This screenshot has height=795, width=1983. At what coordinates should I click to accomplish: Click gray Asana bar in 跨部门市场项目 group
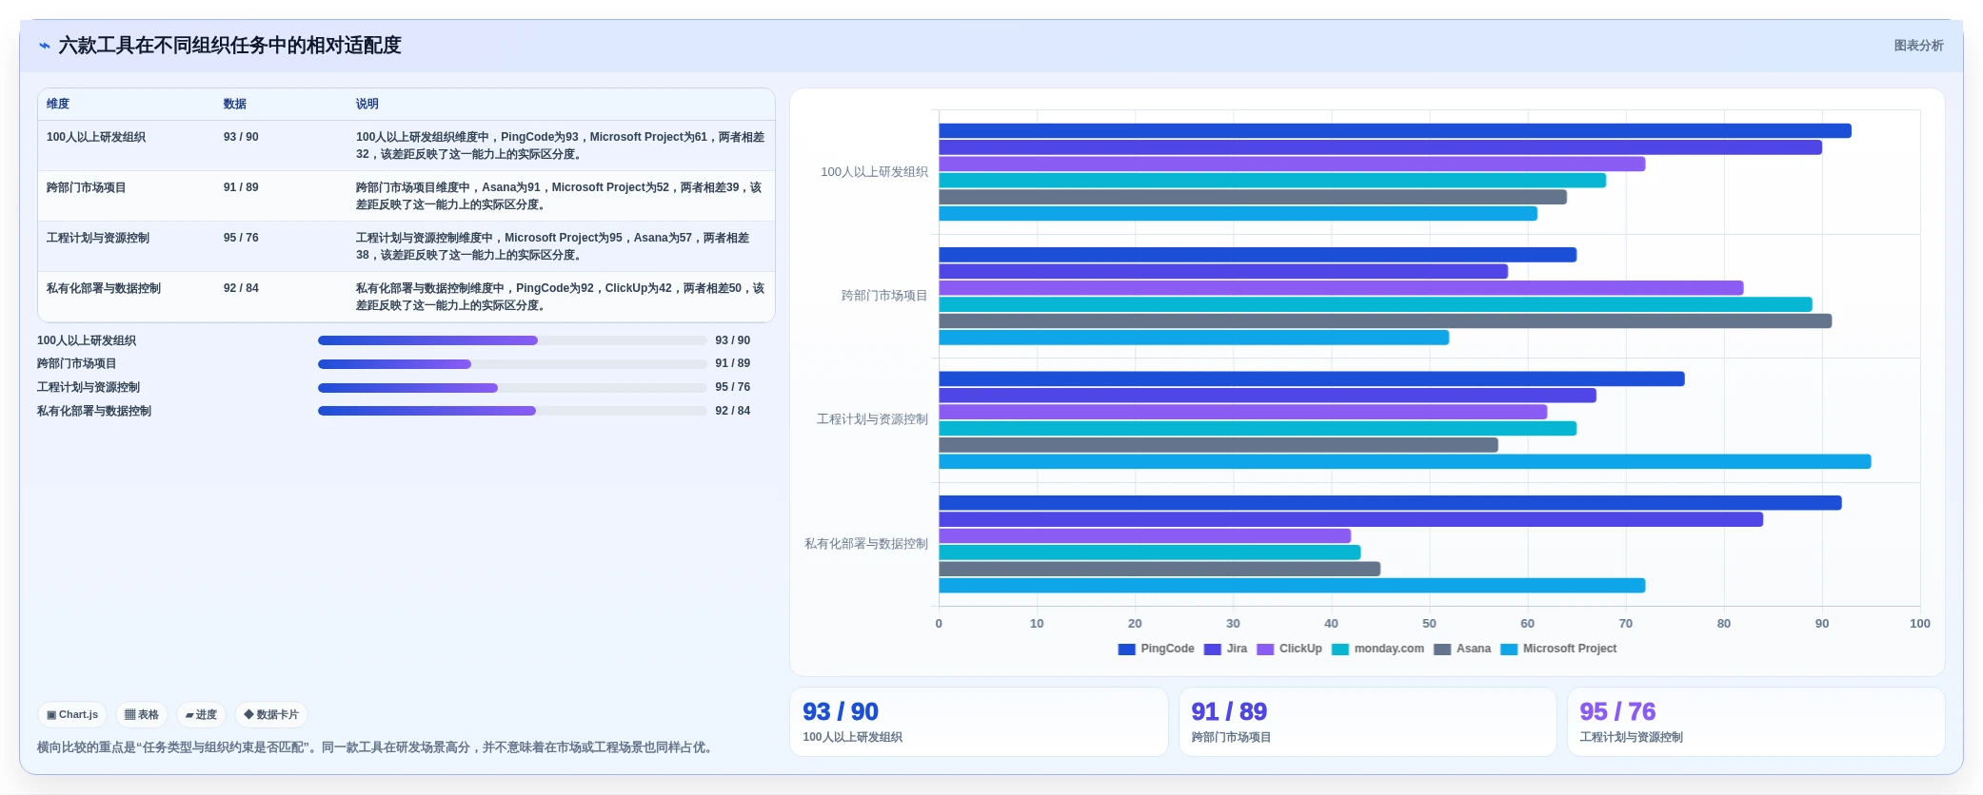(x=1385, y=321)
